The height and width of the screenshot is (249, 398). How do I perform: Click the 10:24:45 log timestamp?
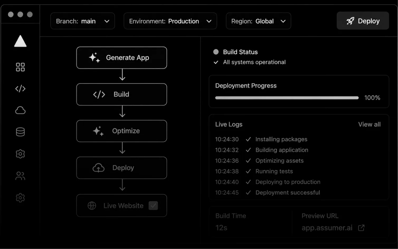pos(227,193)
